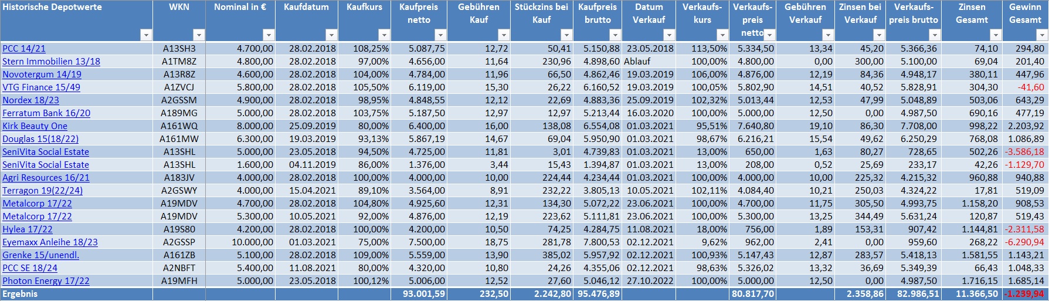Viewport: 1049px width, 301px height.
Task: Select the total loss cell -1.239,94
Action: click(x=1024, y=294)
